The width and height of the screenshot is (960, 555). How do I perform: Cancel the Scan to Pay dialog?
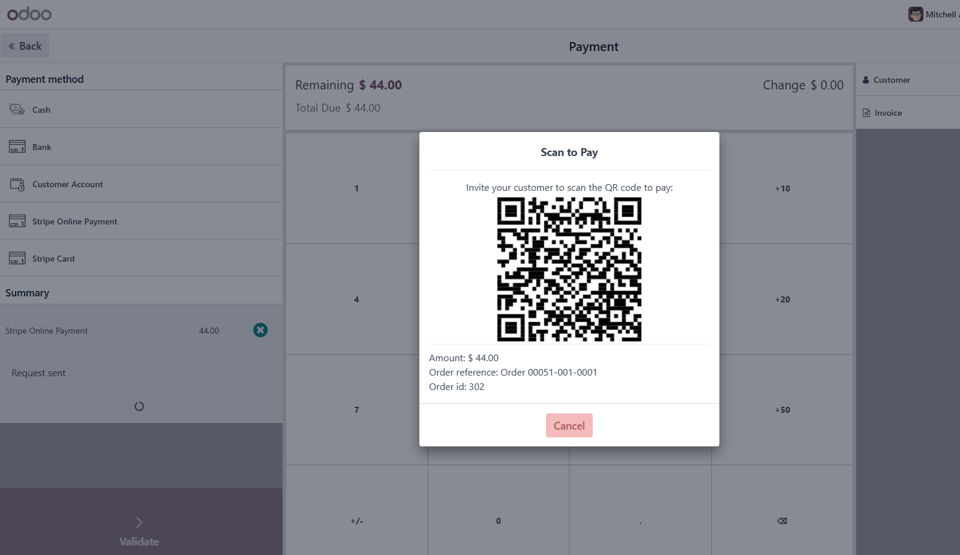click(569, 425)
